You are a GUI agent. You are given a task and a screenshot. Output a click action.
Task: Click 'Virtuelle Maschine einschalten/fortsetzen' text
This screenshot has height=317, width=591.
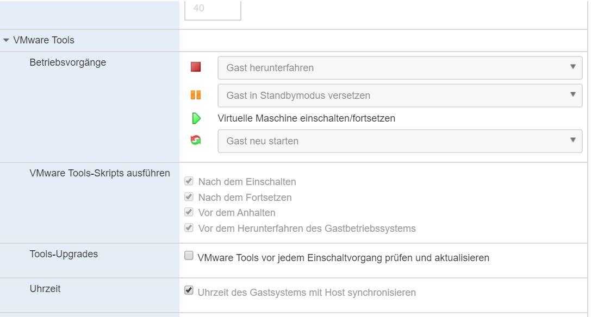(x=306, y=118)
